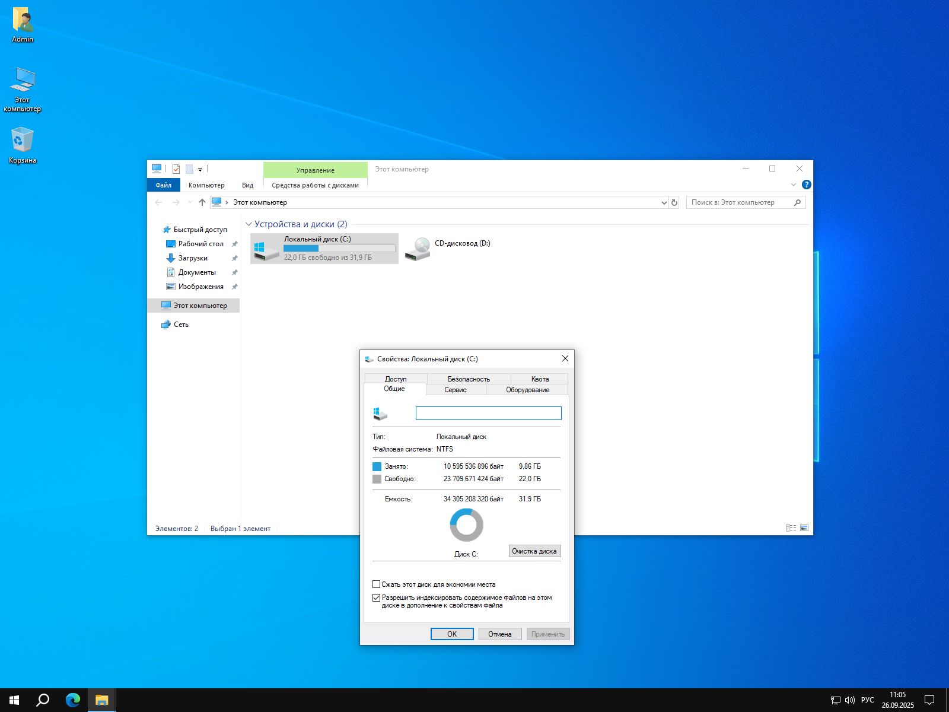The width and height of the screenshot is (949, 712).
Task: Click the disk label name input field
Action: tap(488, 413)
